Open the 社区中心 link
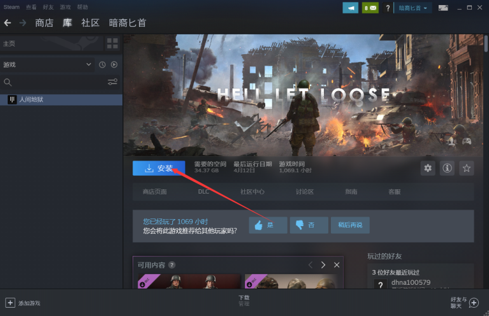Screen dimensions: 489x316 252,192
